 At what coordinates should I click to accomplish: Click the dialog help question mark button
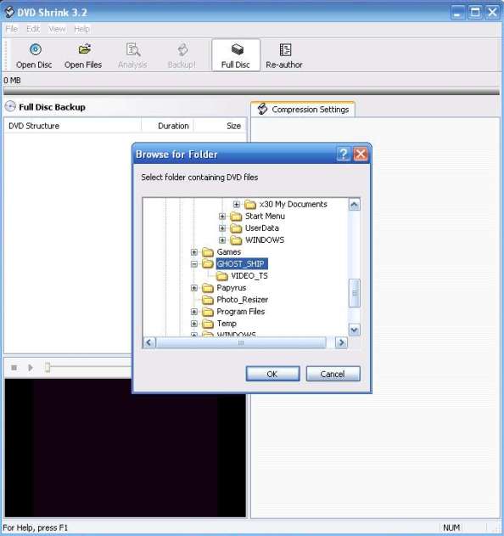click(x=344, y=154)
